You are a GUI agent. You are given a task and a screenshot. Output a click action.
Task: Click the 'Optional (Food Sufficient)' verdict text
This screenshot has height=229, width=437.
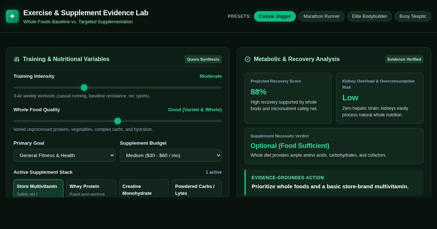[290, 146]
